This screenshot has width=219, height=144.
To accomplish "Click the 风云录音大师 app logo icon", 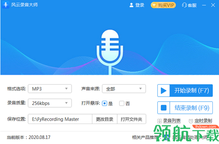I will pos(6,5).
